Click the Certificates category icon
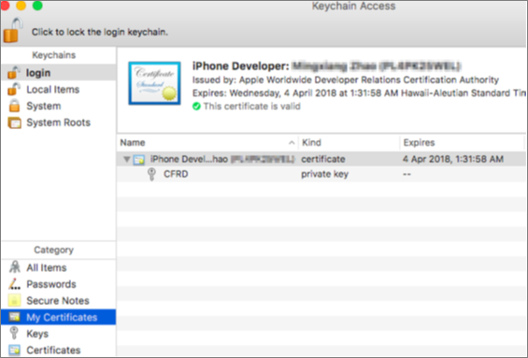The height and width of the screenshot is (358, 528). point(14,350)
